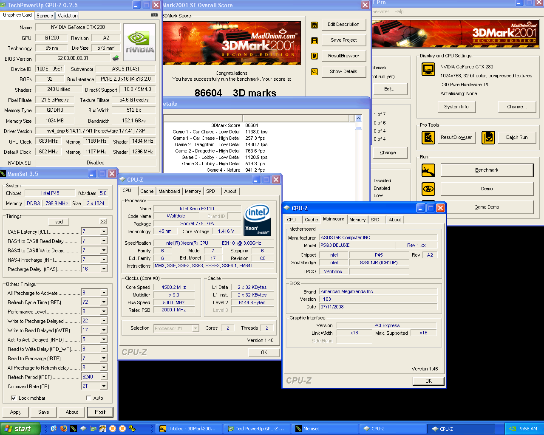Click the gears icon in quick launch
The image size is (544, 435).
pos(132,429)
